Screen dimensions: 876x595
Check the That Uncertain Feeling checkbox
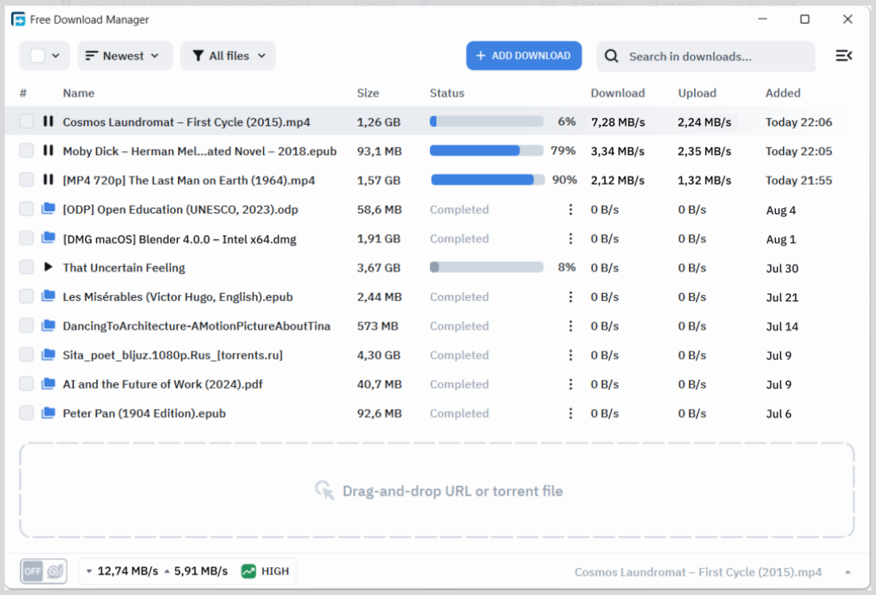(26, 267)
